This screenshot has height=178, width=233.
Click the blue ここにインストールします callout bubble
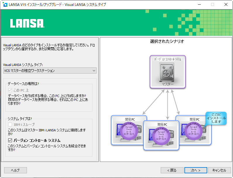tap(216, 118)
